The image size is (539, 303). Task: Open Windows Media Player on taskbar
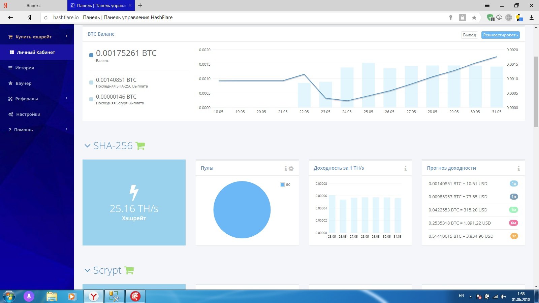point(71,296)
